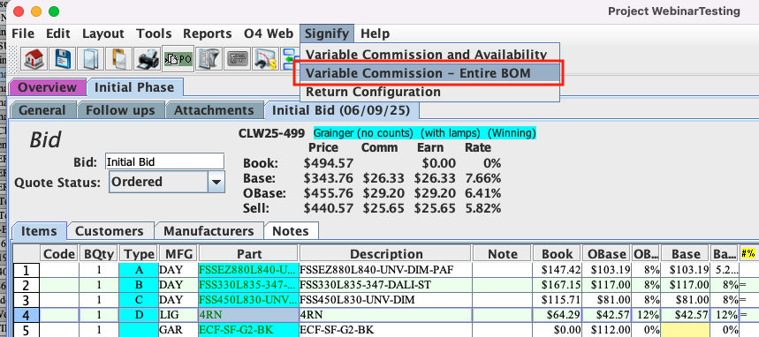
Task: Click OBase $117.00 cell in row 2
Action: (607, 285)
